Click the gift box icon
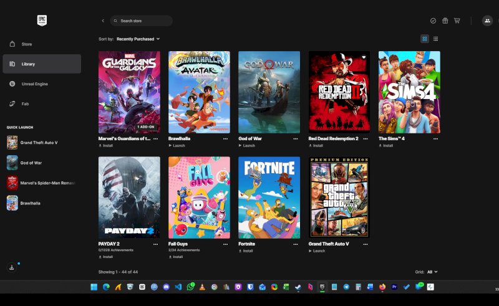Screen dimensions: 499x306 [445, 21]
